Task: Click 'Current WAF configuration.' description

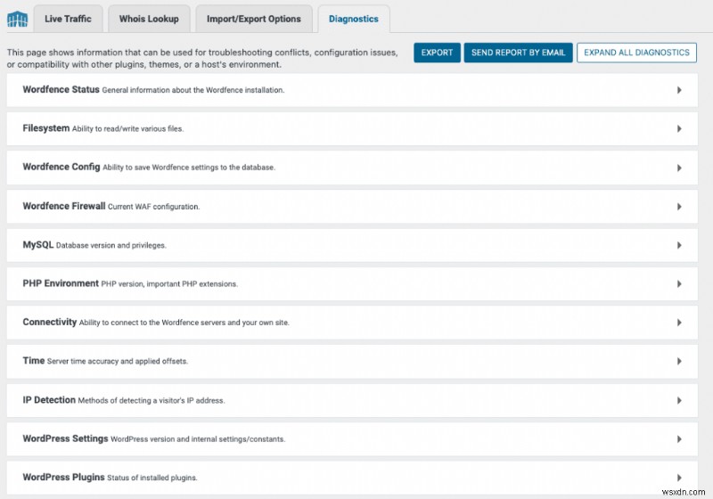Action: point(153,207)
